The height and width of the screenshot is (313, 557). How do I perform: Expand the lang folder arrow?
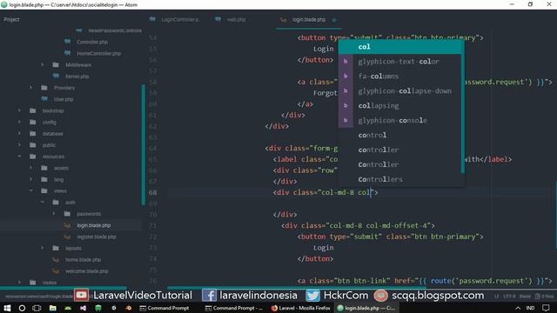[31, 179]
